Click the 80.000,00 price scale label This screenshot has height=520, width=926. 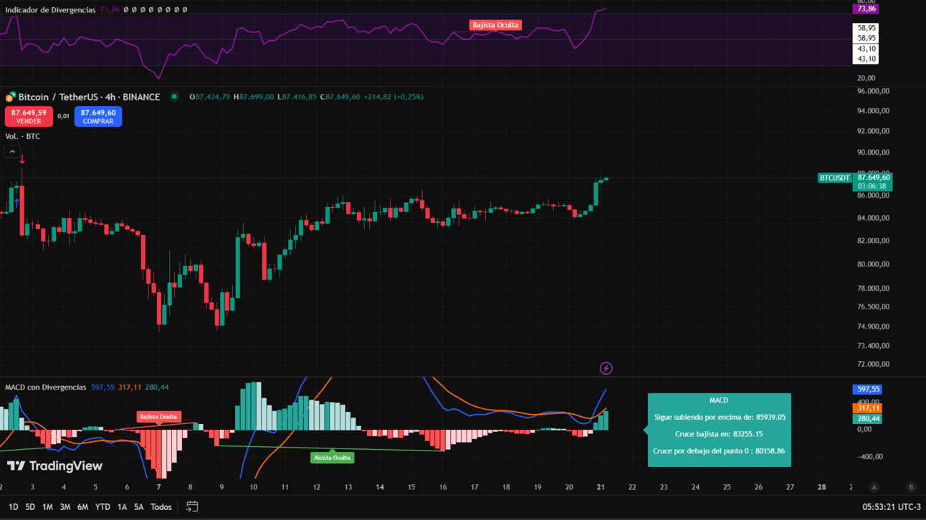pyautogui.click(x=873, y=264)
